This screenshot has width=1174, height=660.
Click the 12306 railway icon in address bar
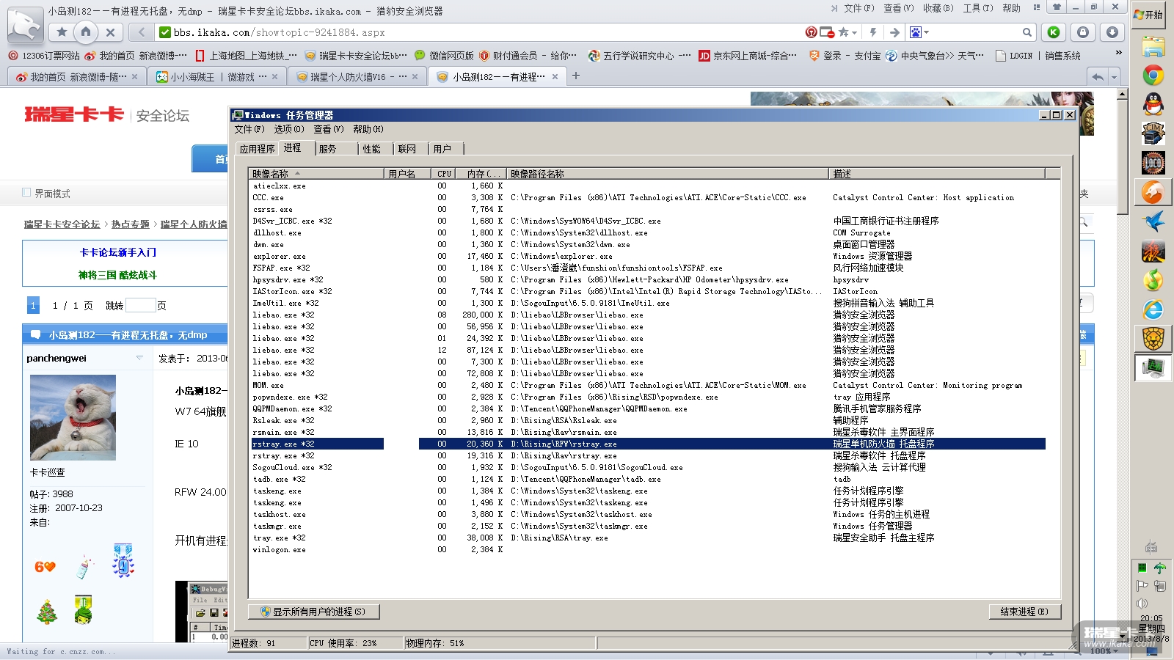coord(811,32)
